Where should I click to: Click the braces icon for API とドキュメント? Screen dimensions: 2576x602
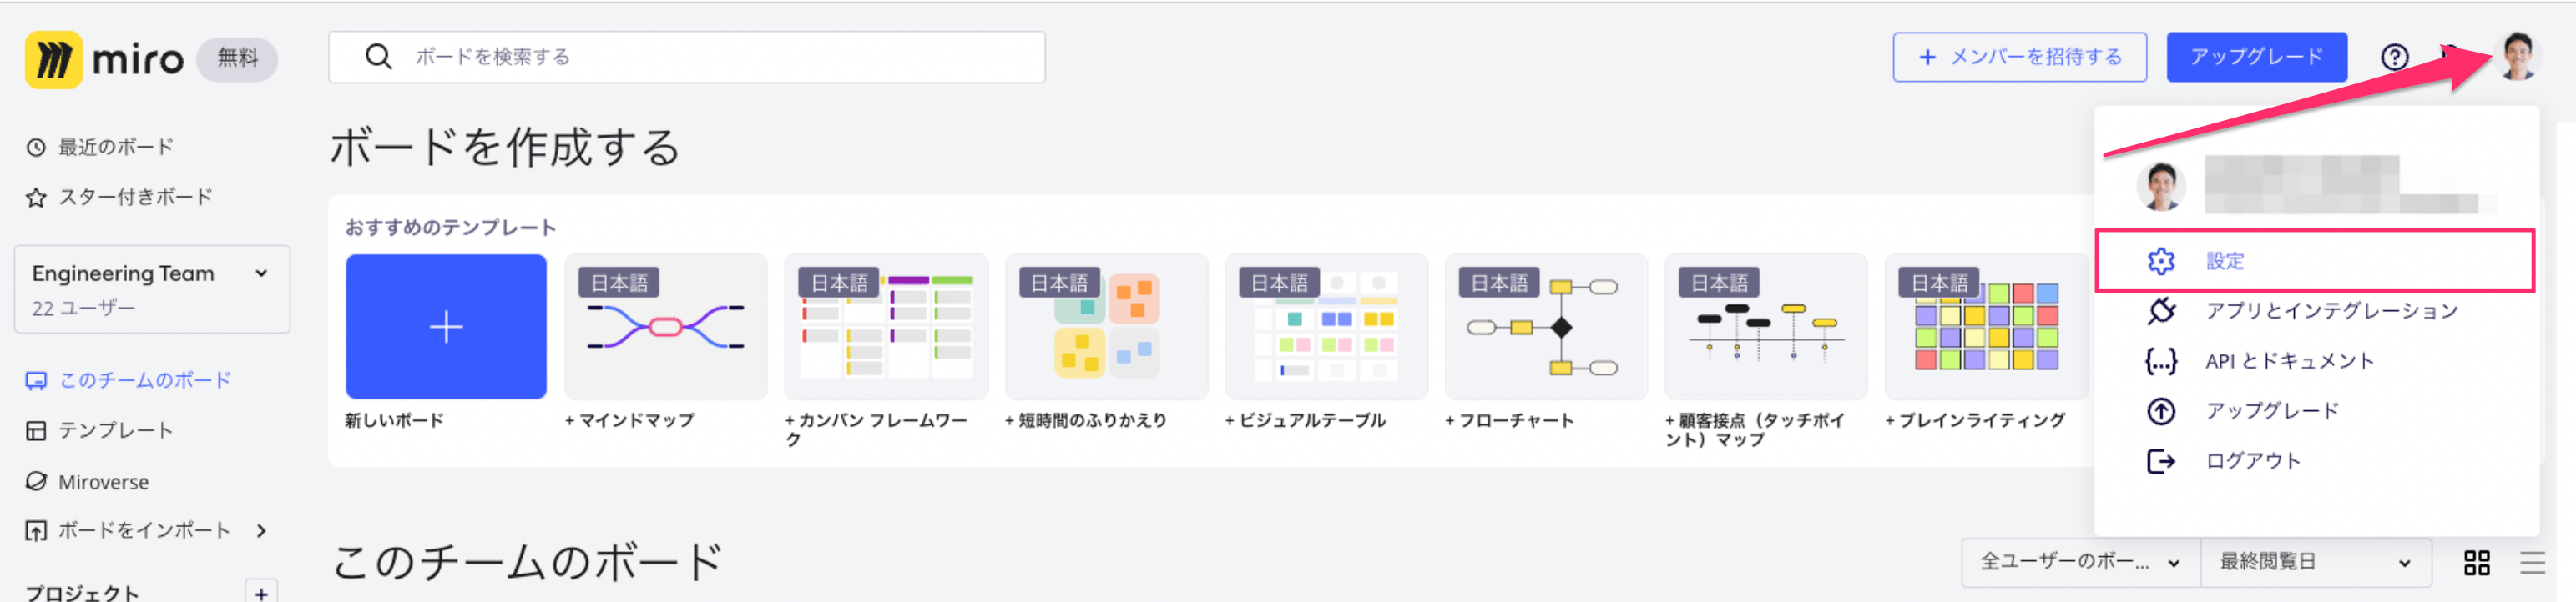[2161, 361]
